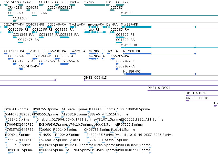Click the Det gene label
The image size is (218, 154).
(x=109, y=2)
